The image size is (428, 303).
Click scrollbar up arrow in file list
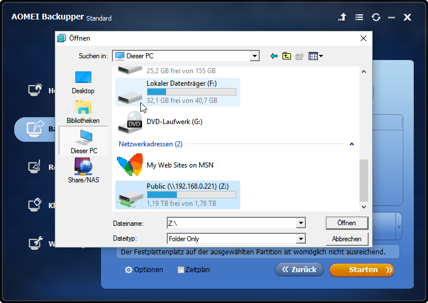click(364, 71)
